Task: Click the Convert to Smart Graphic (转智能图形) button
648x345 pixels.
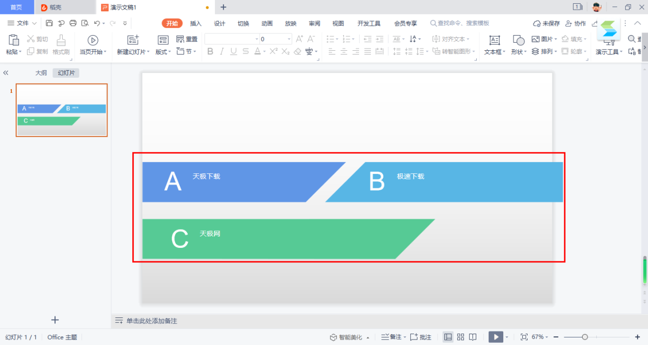Action: coord(455,51)
